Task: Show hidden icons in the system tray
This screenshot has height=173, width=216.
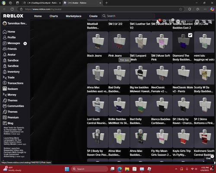Action: point(176,169)
